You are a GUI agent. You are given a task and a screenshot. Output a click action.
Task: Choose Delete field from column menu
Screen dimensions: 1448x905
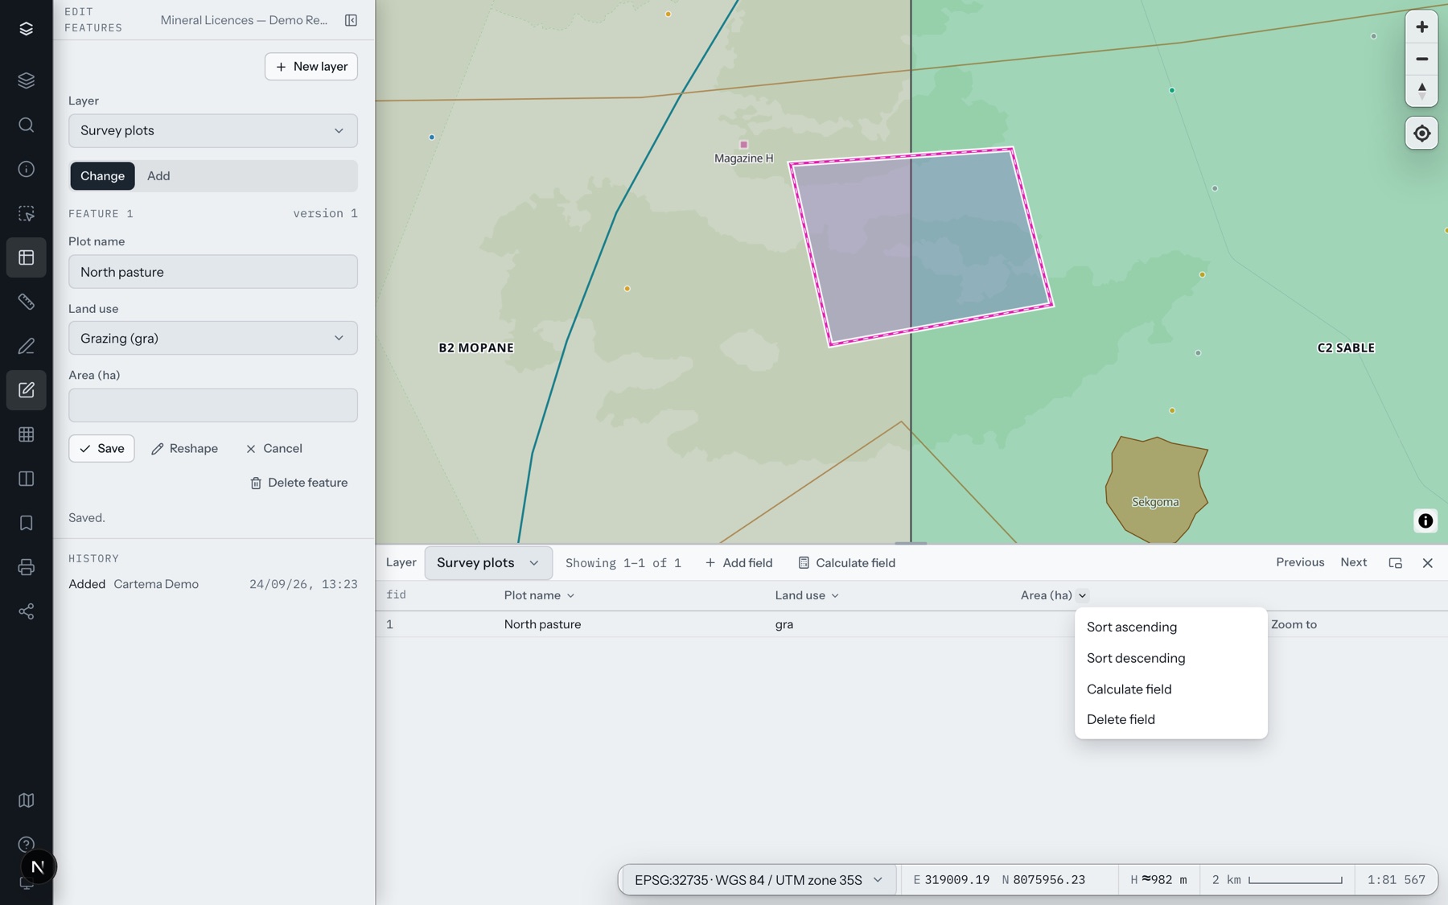pos(1170,720)
